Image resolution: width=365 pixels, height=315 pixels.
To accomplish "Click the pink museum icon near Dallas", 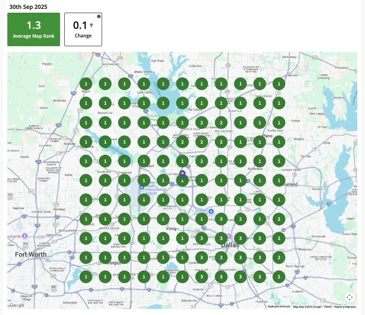I will point(229,236).
